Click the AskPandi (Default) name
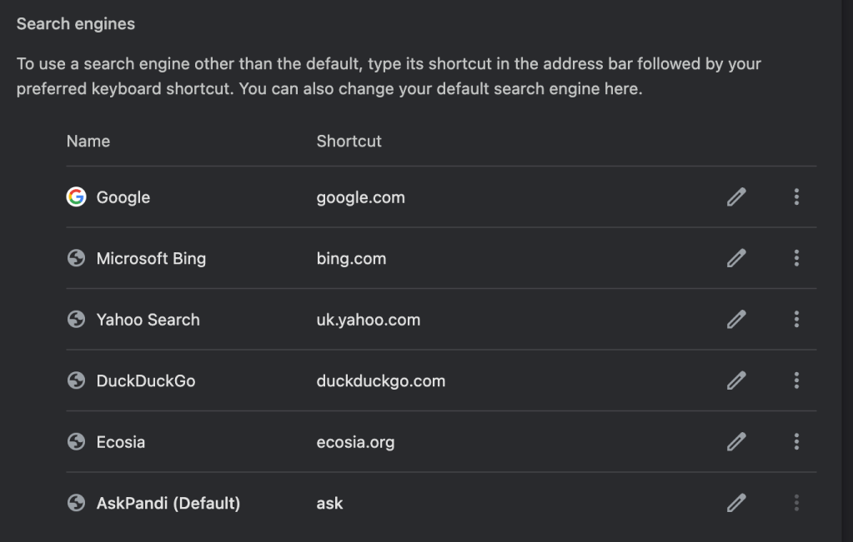The image size is (853, 542). (168, 503)
